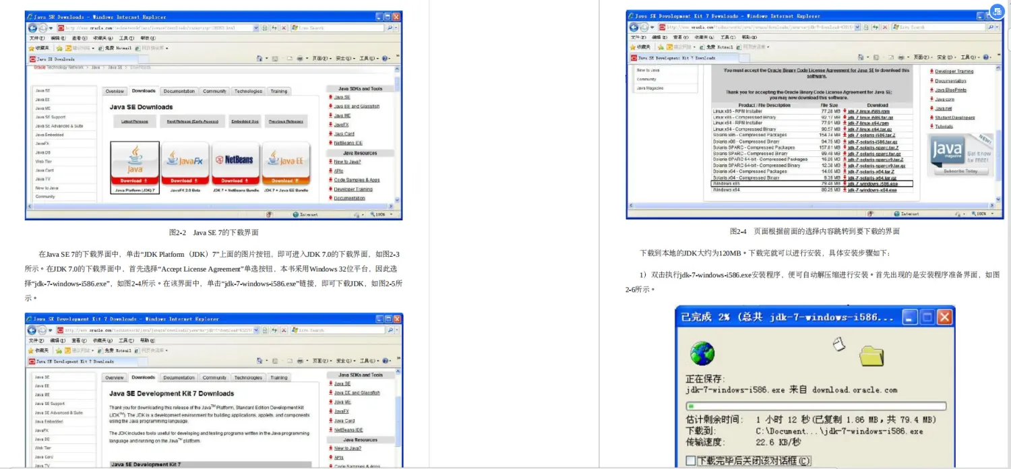The height and width of the screenshot is (469, 1011).
Task: Open 安全(S) dropdown in Figure 2-2 browser
Action: 346,59
